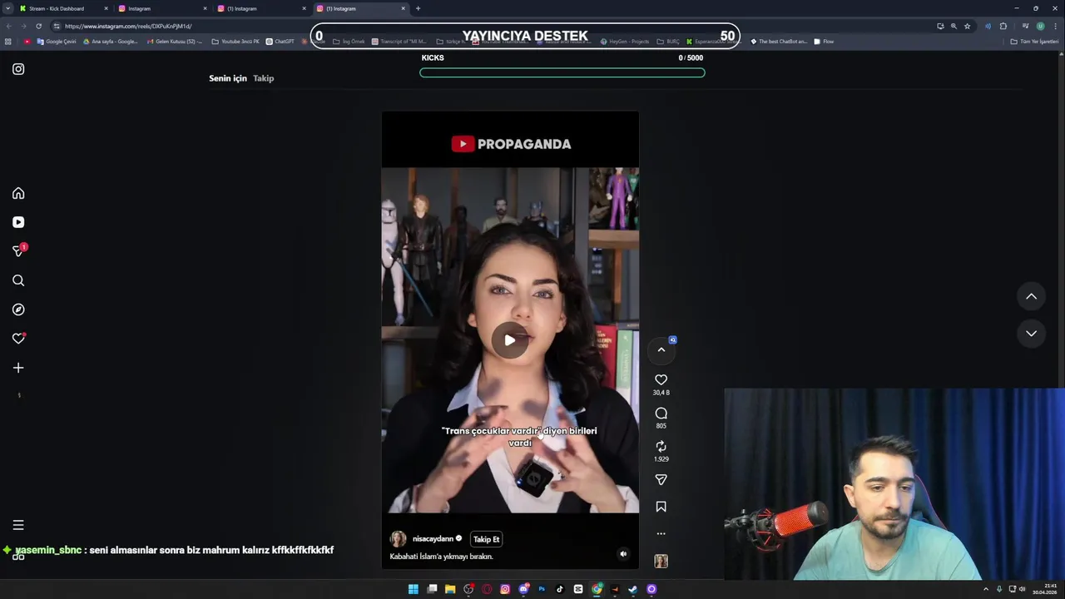Viewport: 1065px width, 599px height.
Task: Open the sidebar hamburger More menu
Action: (x=18, y=525)
